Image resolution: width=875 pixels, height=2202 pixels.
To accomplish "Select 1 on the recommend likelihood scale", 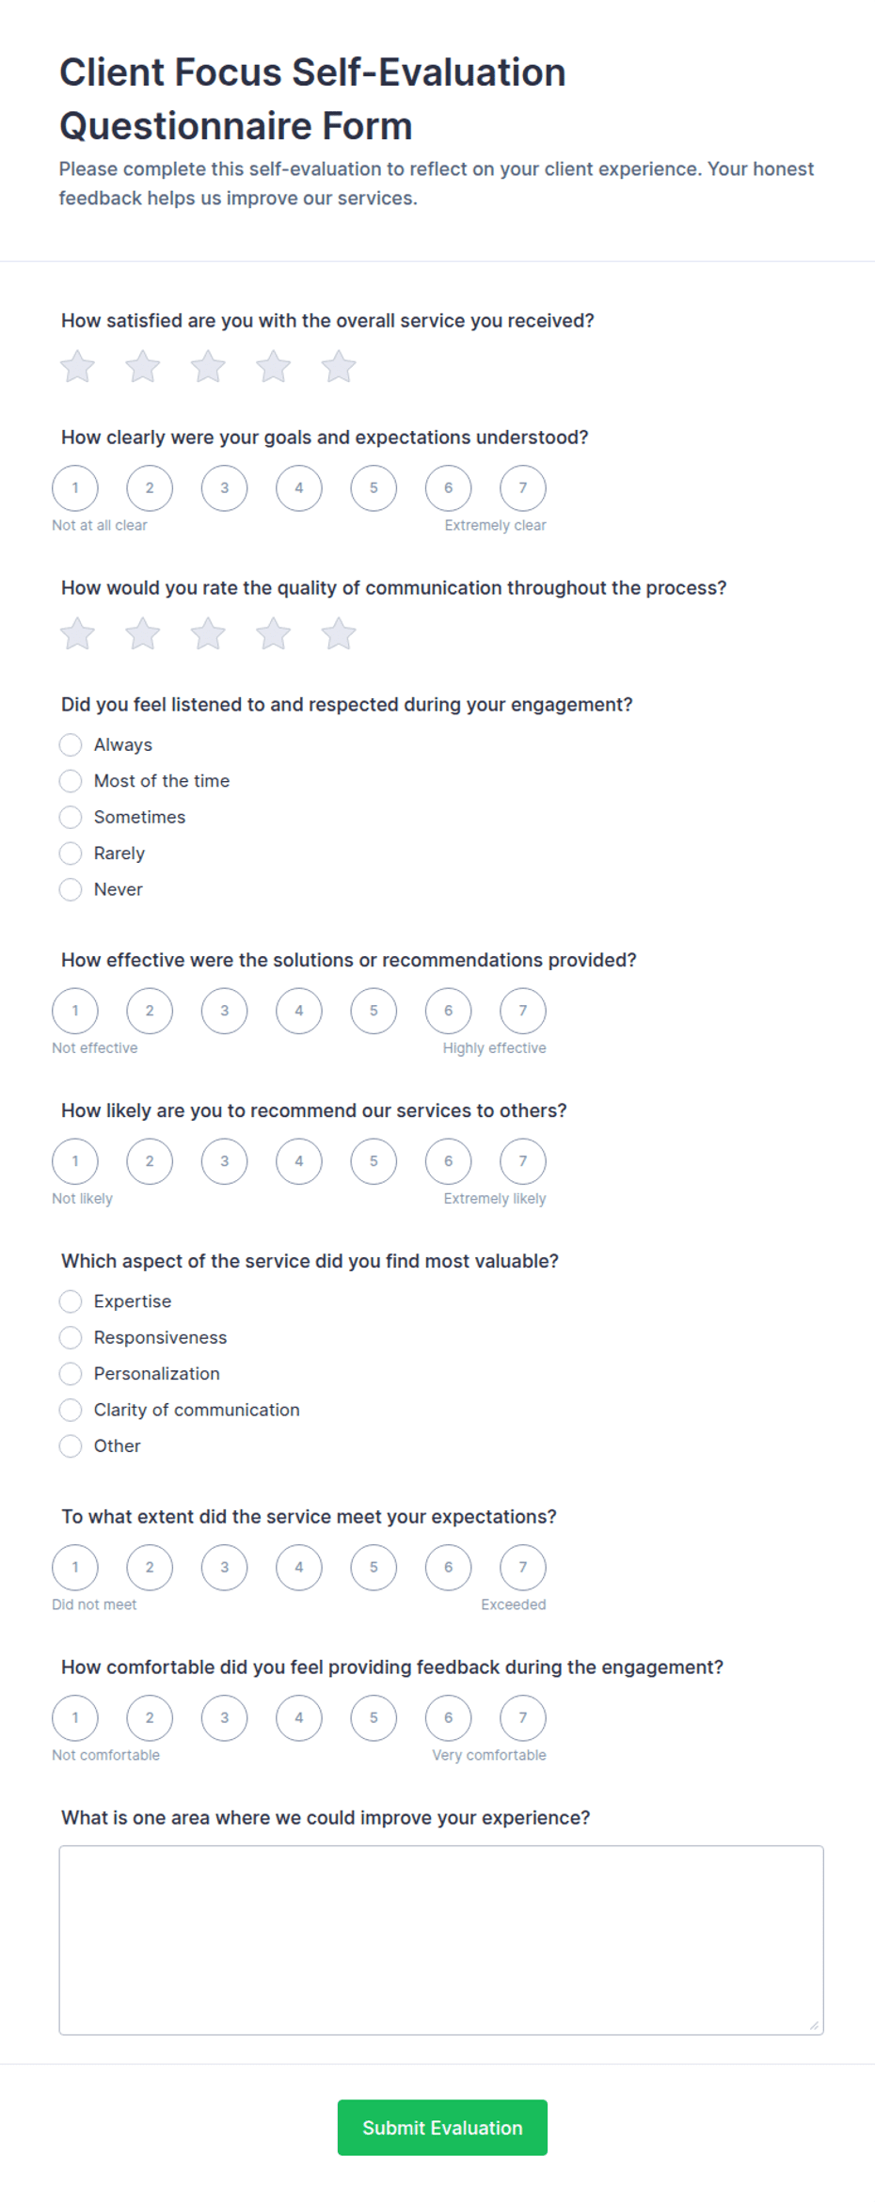I will 75,1161.
